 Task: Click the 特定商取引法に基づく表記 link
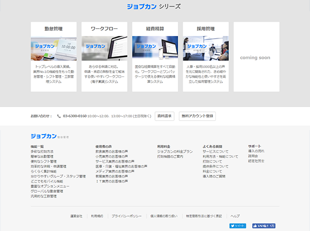[204, 216]
